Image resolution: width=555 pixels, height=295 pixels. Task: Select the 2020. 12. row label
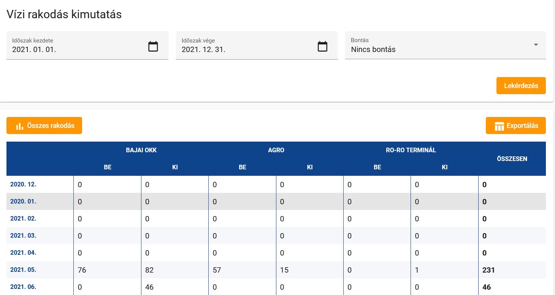tap(23, 185)
